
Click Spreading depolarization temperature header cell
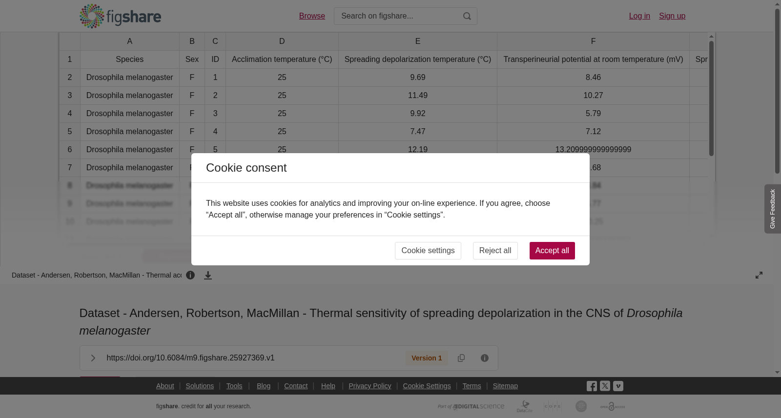coord(418,60)
